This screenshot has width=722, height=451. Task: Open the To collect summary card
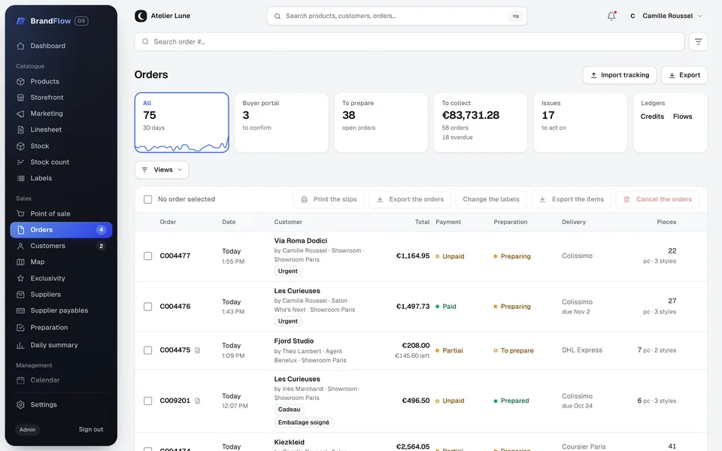pyautogui.click(x=481, y=123)
